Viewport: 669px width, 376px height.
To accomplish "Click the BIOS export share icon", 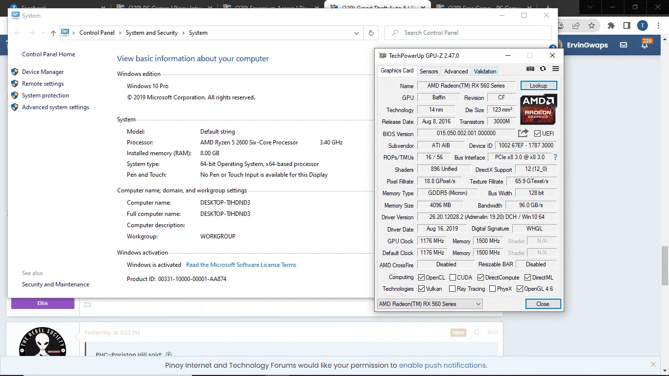I will click(x=523, y=133).
